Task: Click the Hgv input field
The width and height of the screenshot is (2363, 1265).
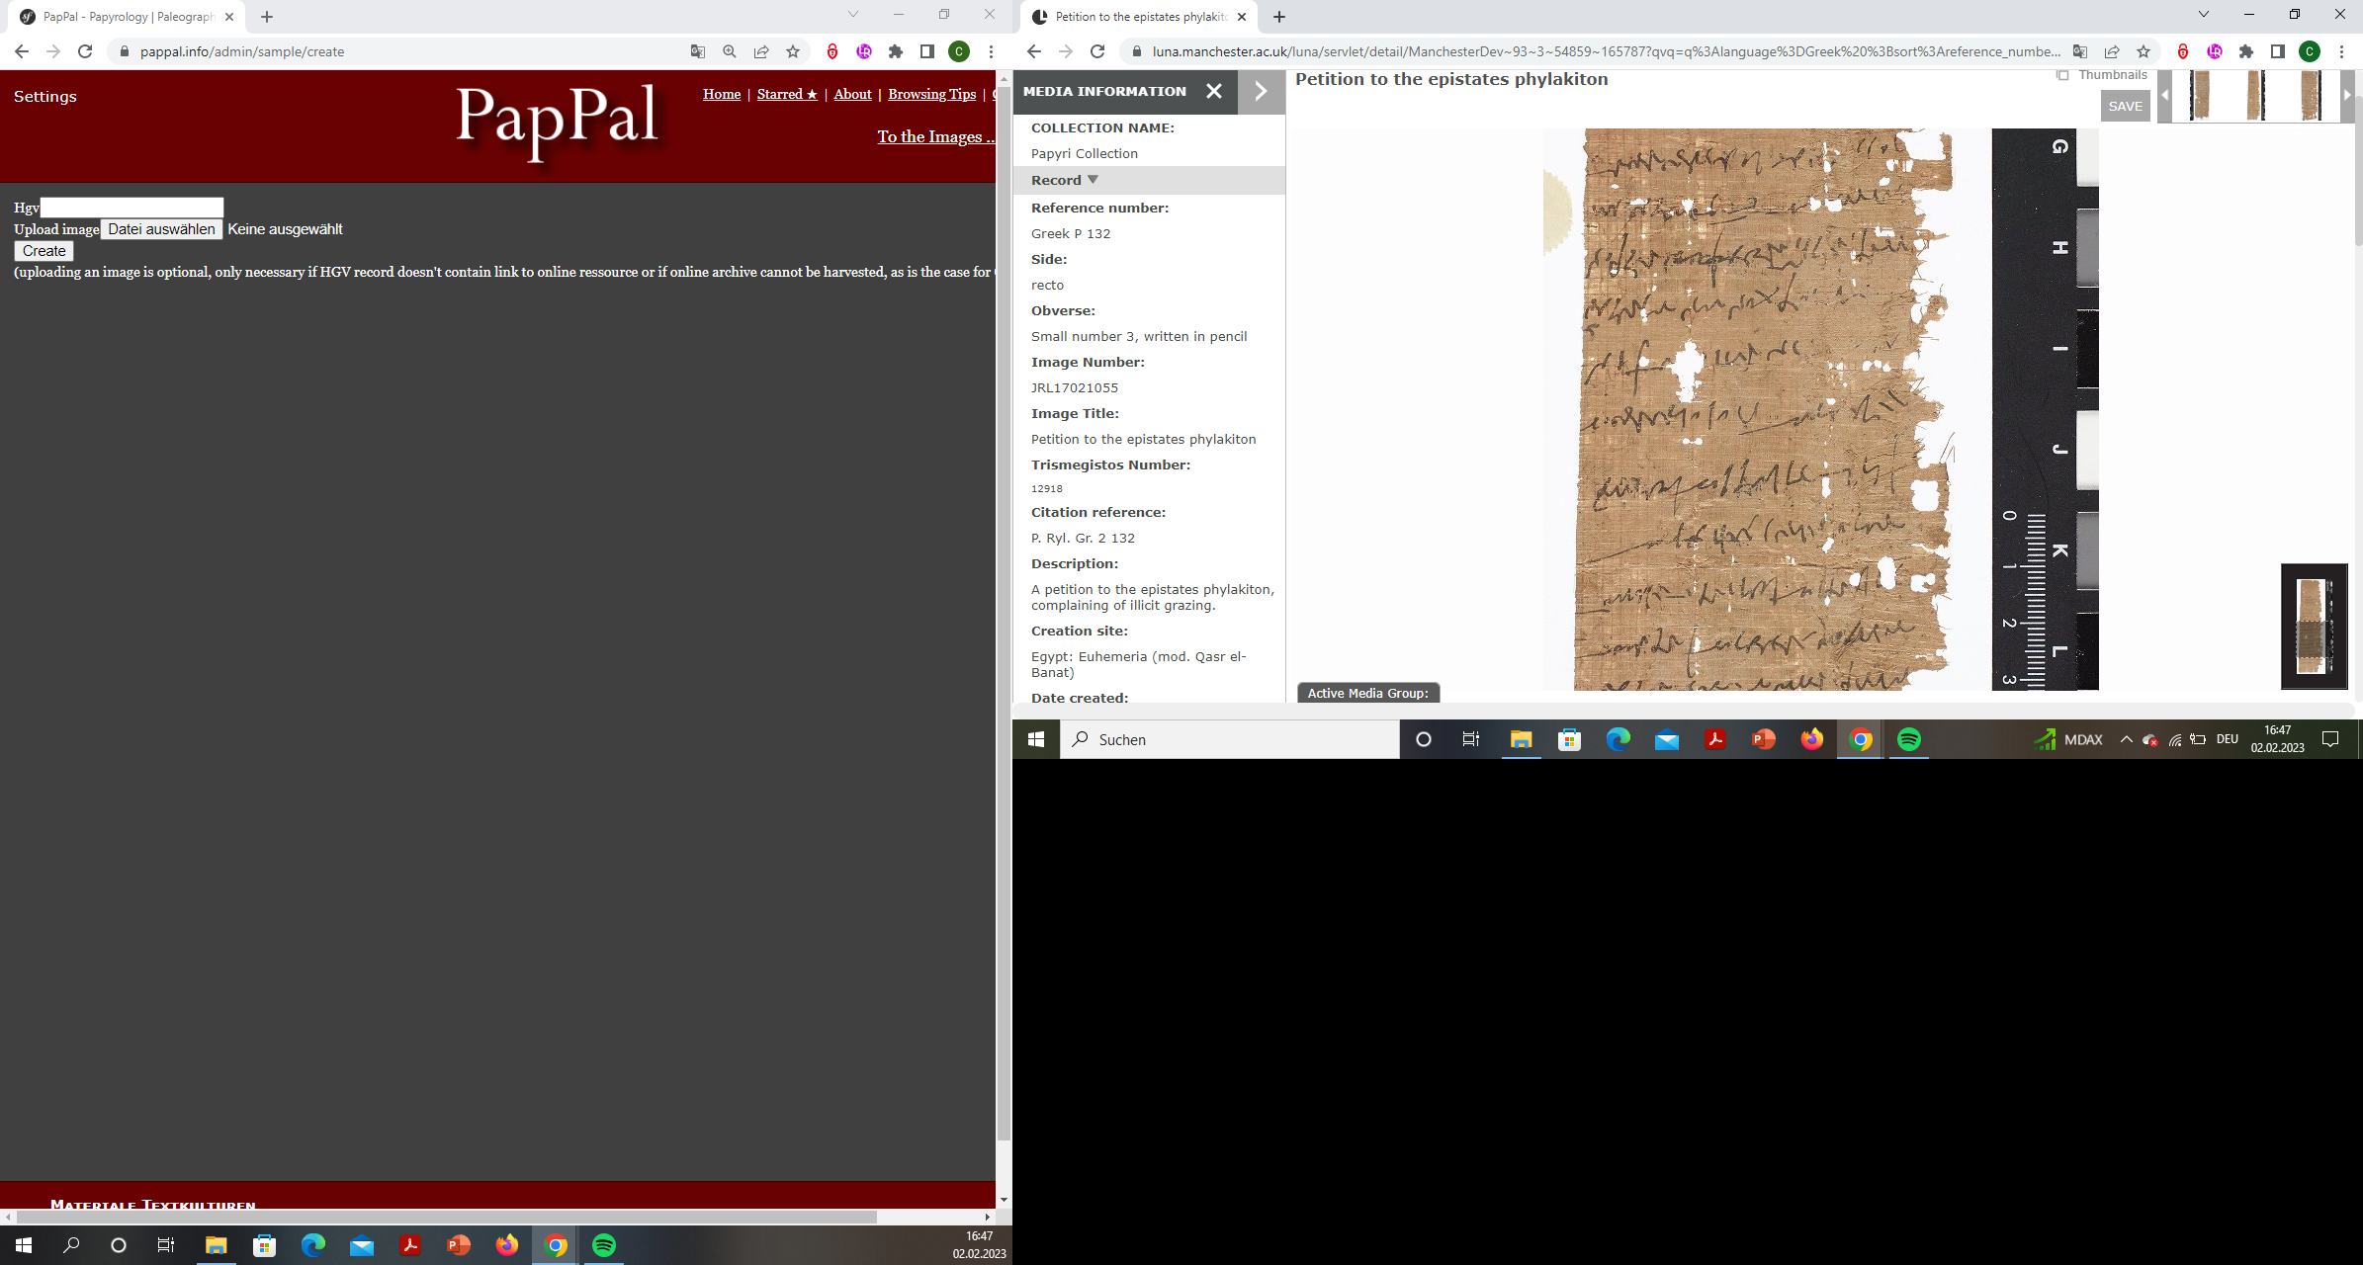Action: coord(131,208)
